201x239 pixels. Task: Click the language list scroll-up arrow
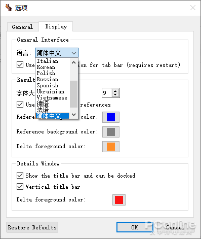[73, 62]
